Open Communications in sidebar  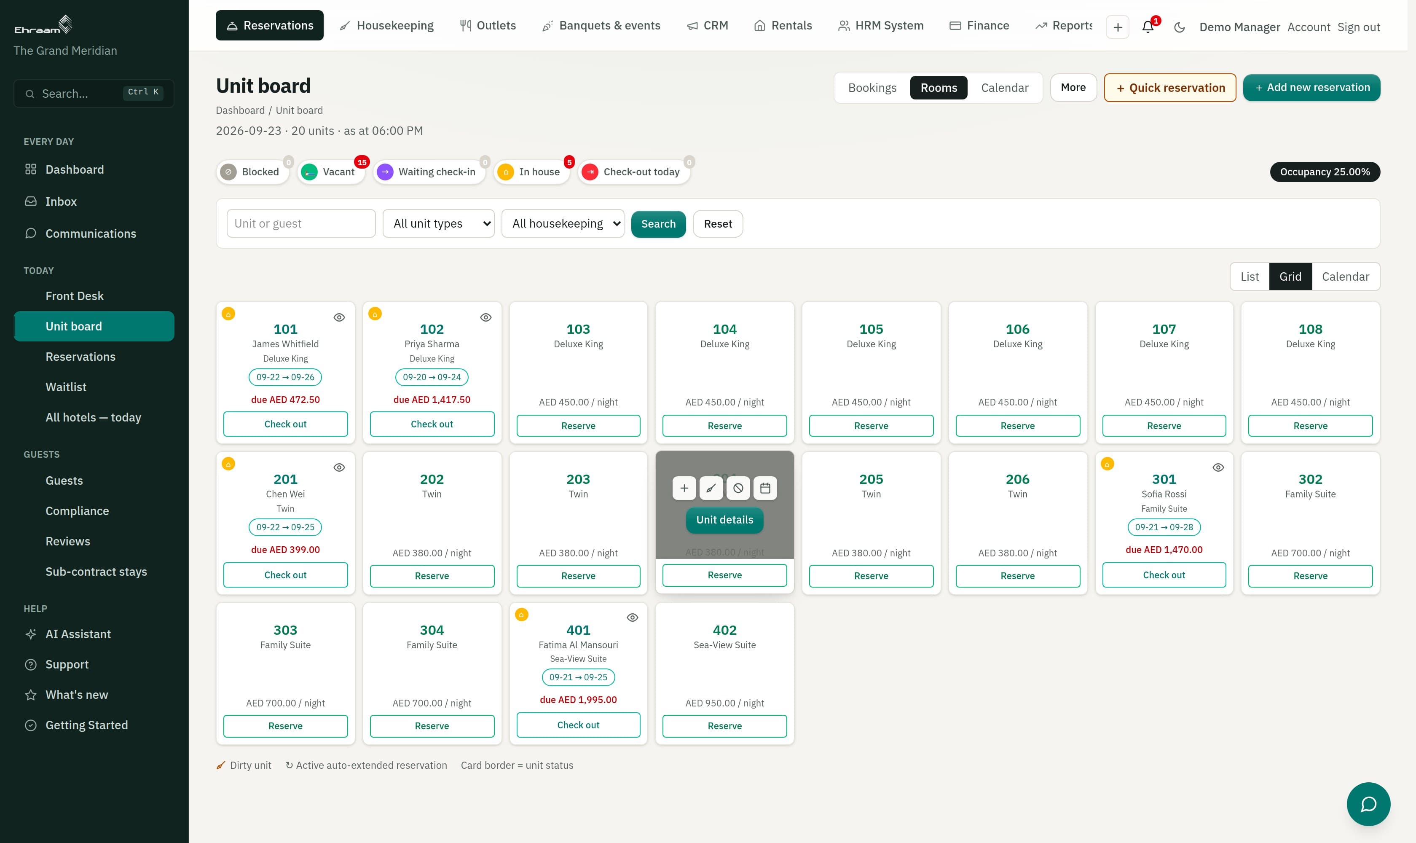coord(94,234)
